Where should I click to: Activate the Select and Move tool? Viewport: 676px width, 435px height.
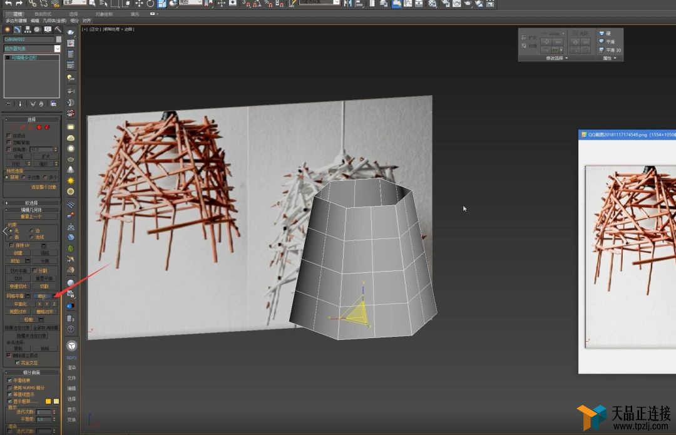pyautogui.click(x=139, y=4)
